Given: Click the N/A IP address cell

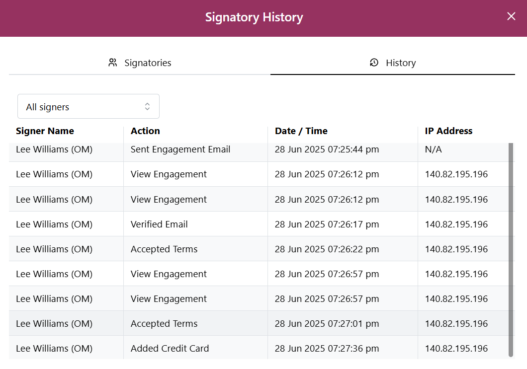Looking at the screenshot, I should pyautogui.click(x=433, y=149).
